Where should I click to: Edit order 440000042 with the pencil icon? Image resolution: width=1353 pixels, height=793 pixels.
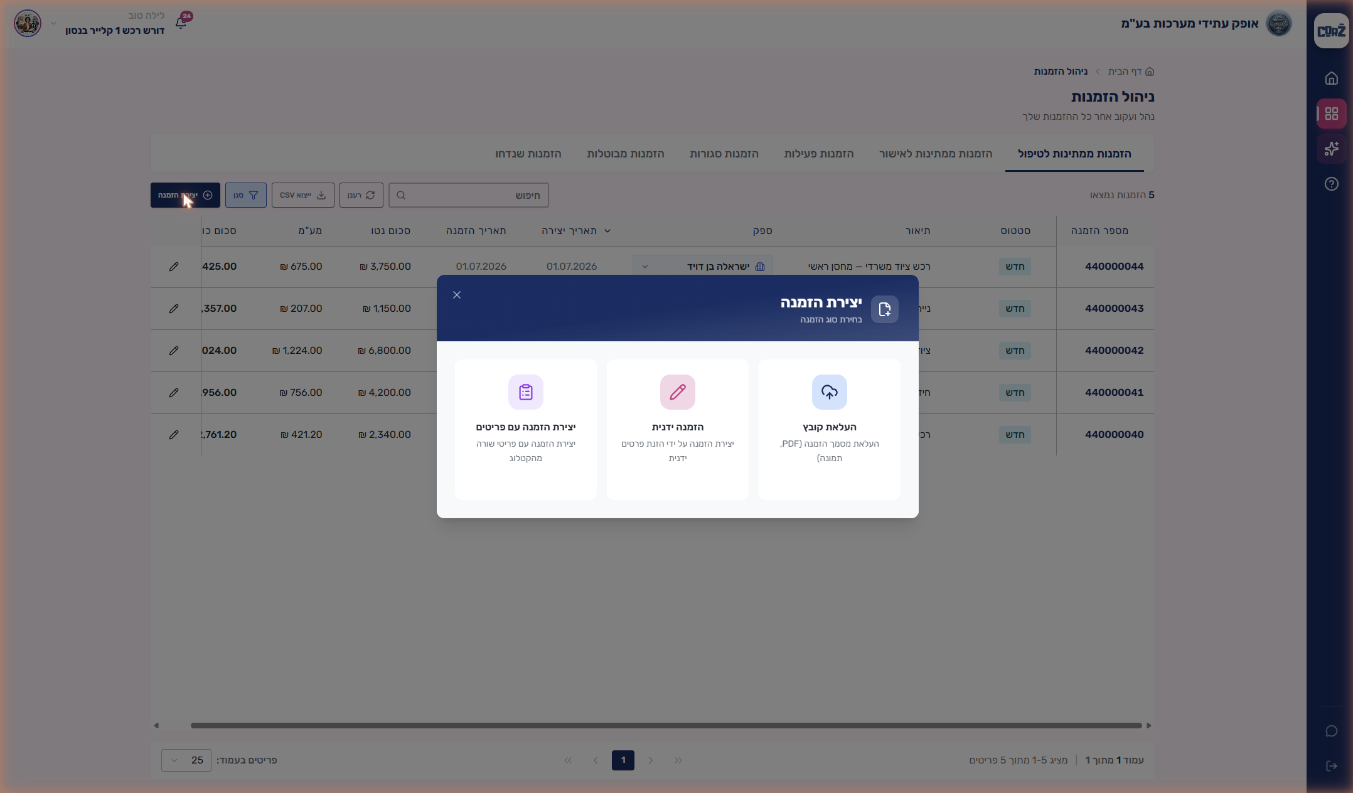(x=174, y=351)
